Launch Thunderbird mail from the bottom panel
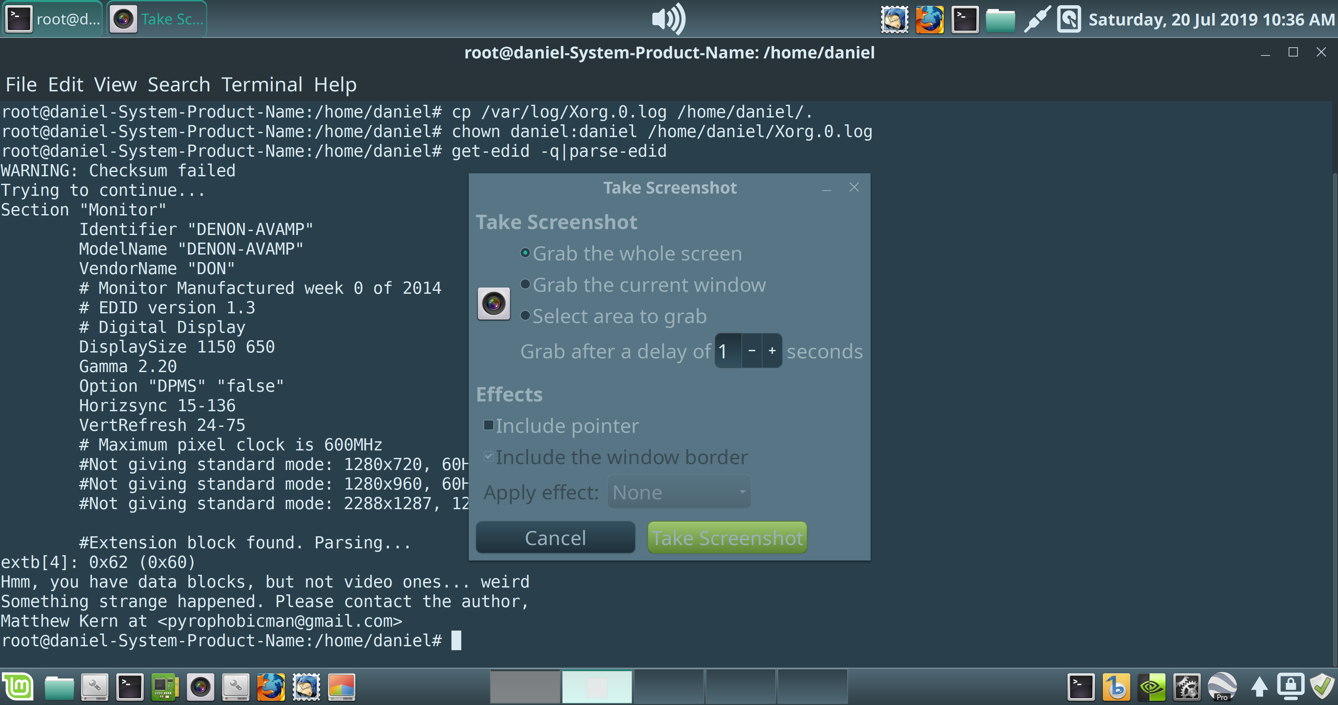1338x705 pixels. 306,687
